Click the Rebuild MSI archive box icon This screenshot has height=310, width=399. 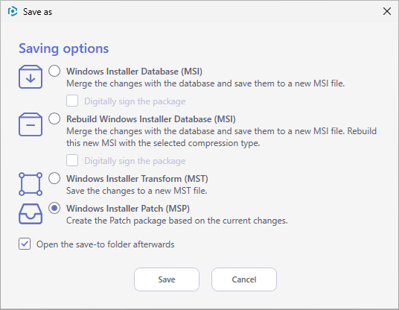pos(31,124)
